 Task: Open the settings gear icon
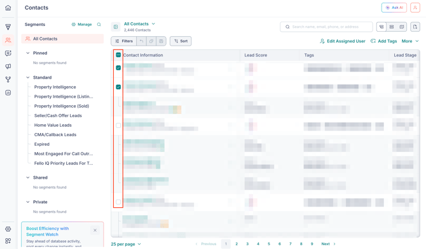pyautogui.click(x=8, y=229)
